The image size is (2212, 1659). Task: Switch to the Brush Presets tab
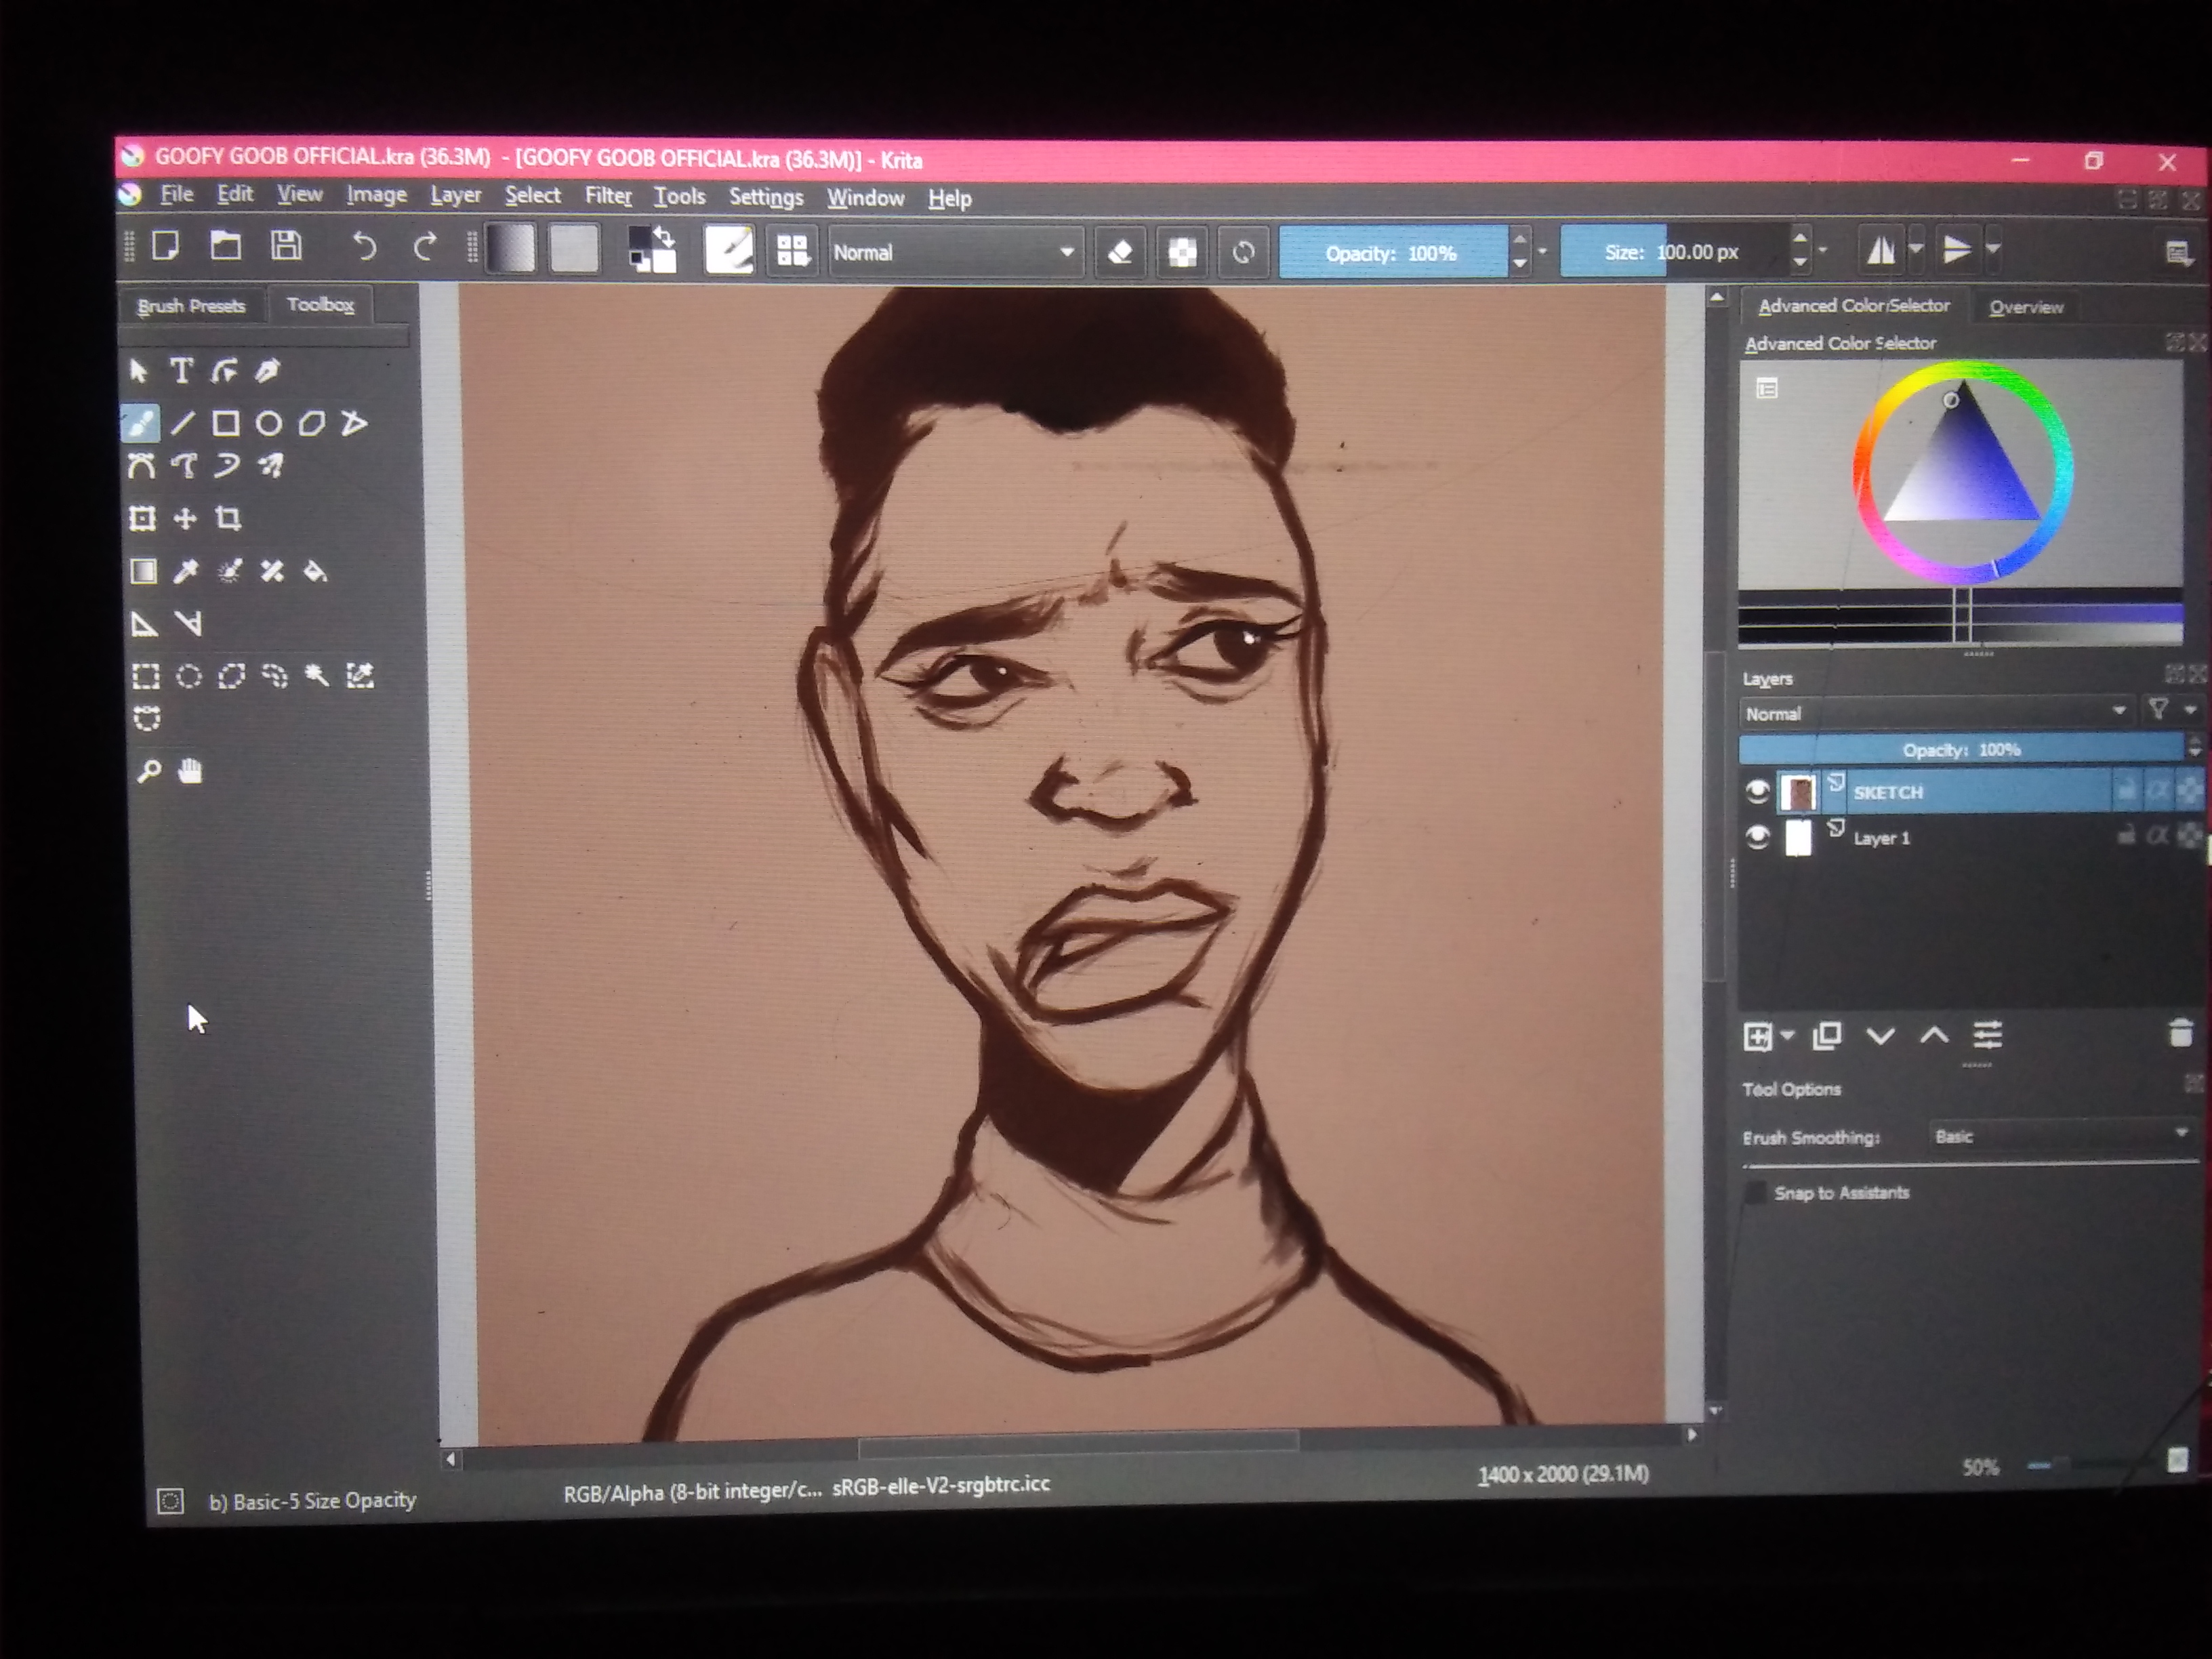[x=191, y=306]
